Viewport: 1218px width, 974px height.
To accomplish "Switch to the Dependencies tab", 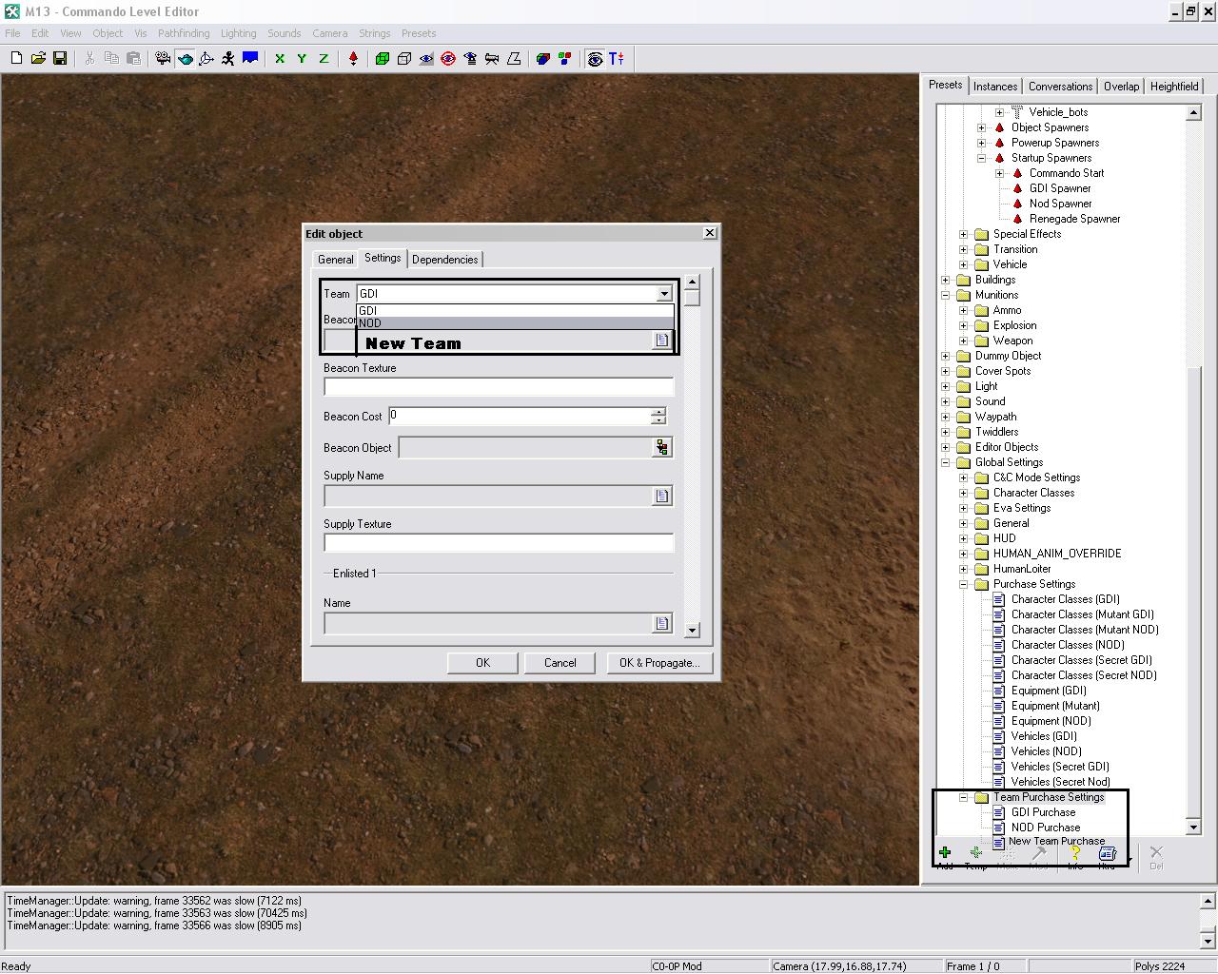I will [x=444, y=260].
